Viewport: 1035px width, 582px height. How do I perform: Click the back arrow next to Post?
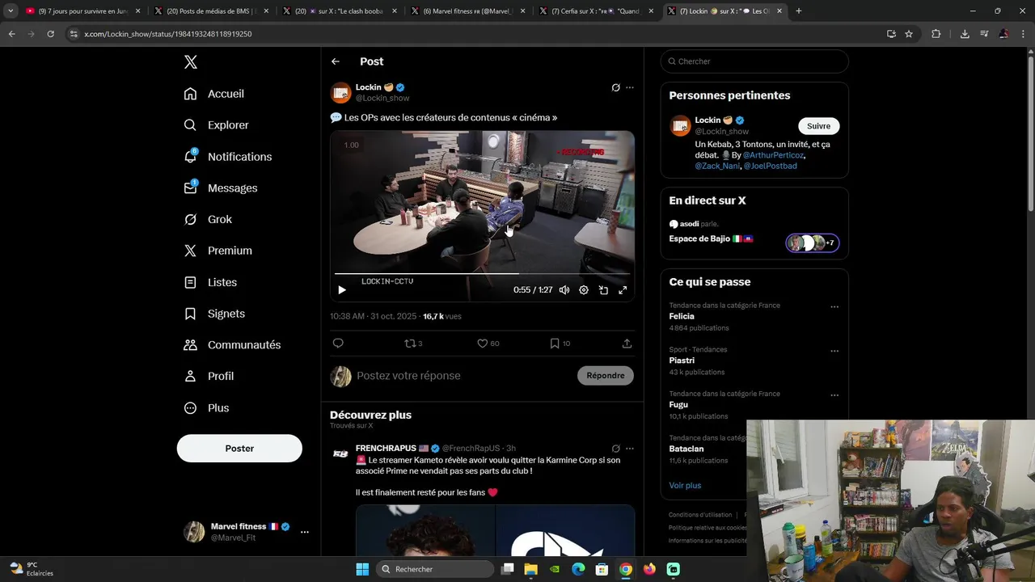tap(336, 61)
